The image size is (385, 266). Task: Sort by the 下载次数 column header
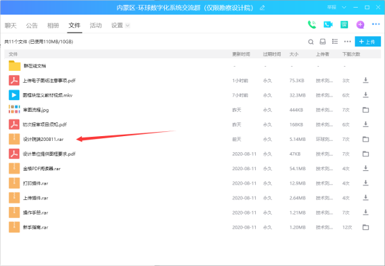[352, 54]
